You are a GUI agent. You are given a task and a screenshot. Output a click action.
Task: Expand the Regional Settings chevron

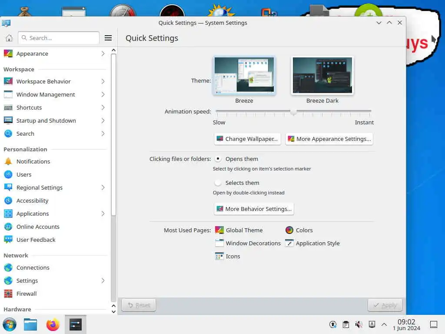coord(103,187)
